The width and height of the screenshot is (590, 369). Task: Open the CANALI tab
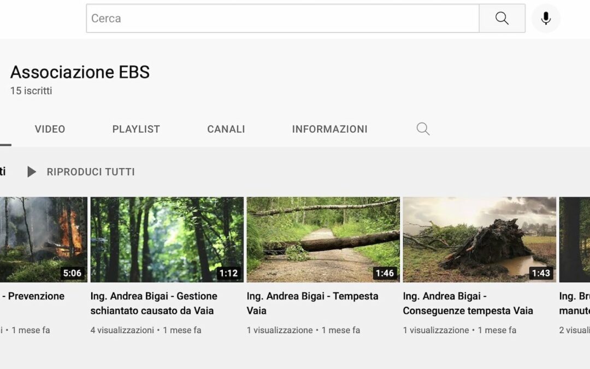click(x=226, y=129)
